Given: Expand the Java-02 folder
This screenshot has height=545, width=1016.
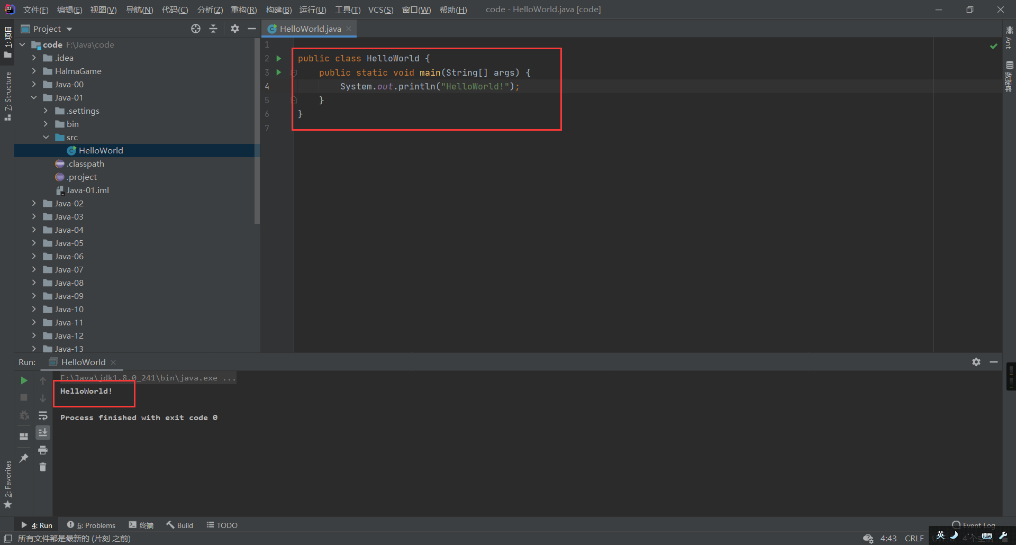Looking at the screenshot, I should 34,203.
